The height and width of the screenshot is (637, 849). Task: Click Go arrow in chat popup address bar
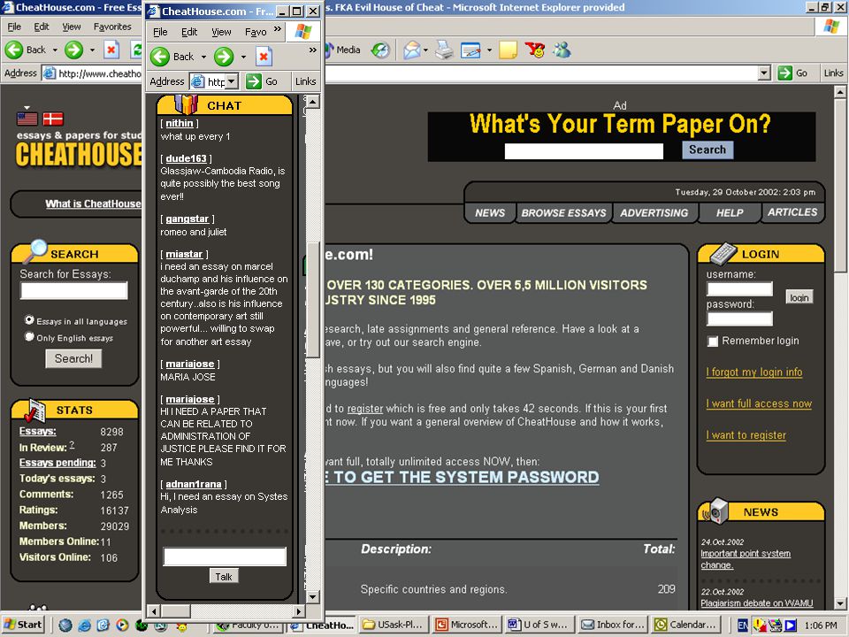(x=254, y=81)
